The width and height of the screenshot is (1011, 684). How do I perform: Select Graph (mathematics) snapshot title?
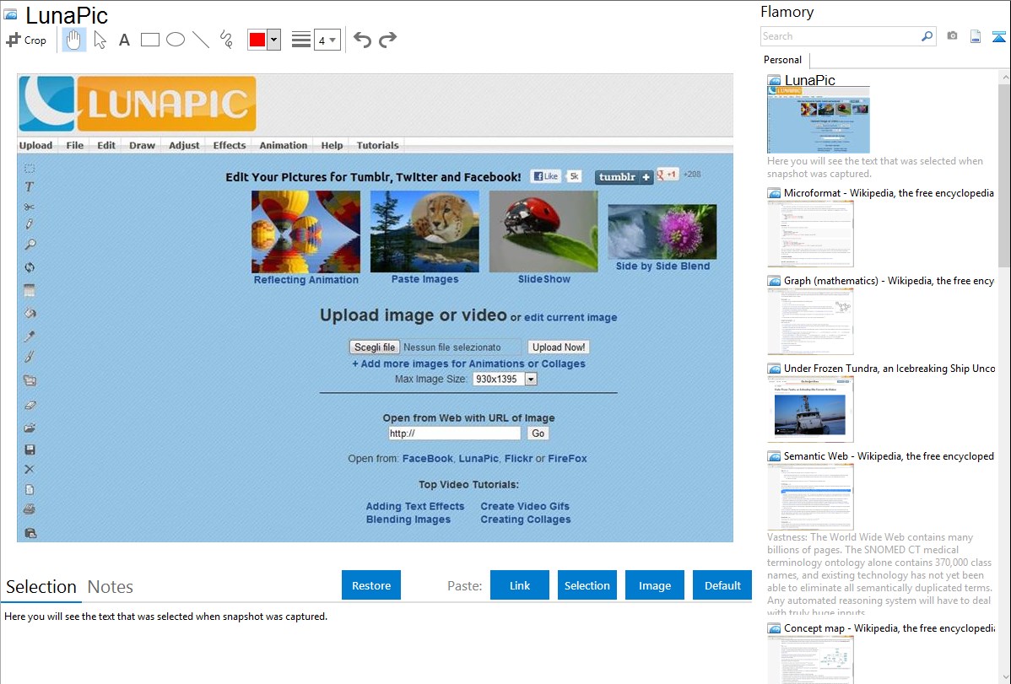889,281
